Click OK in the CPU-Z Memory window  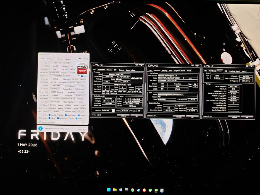point(247,117)
